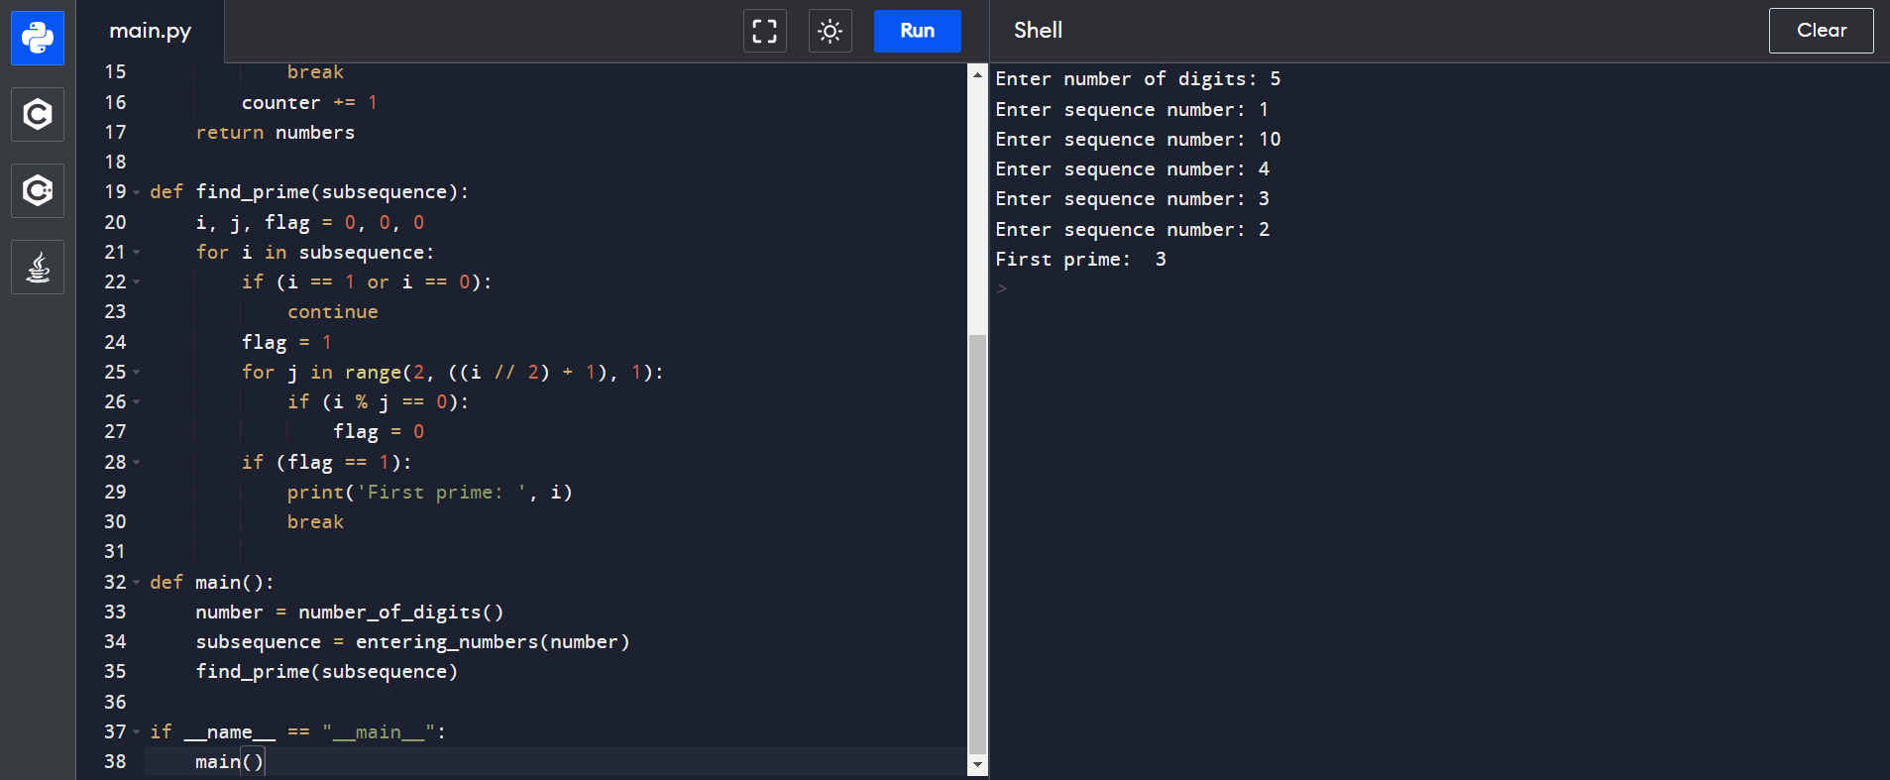The image size is (1890, 780).
Task: Click the editor scrollbar down arrow
Action: [977, 764]
